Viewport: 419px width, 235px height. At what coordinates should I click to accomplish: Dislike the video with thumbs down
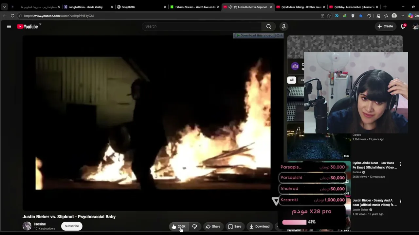pos(194,227)
